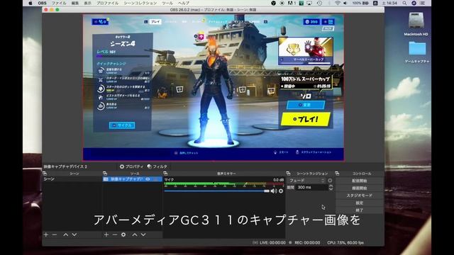Viewport: 454px width, 255px height.
Task: Click the 映像キャプチャデバイス 2 toolbar label
Action: [x=65, y=166]
